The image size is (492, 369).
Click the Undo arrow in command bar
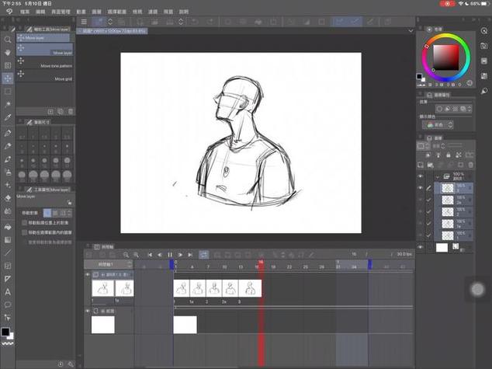195,22
